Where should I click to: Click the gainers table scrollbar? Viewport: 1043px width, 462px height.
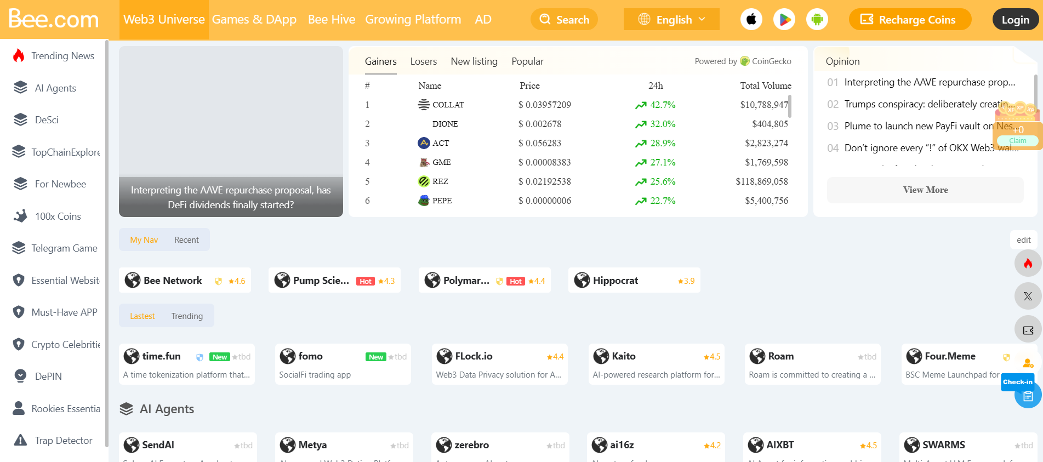790,106
